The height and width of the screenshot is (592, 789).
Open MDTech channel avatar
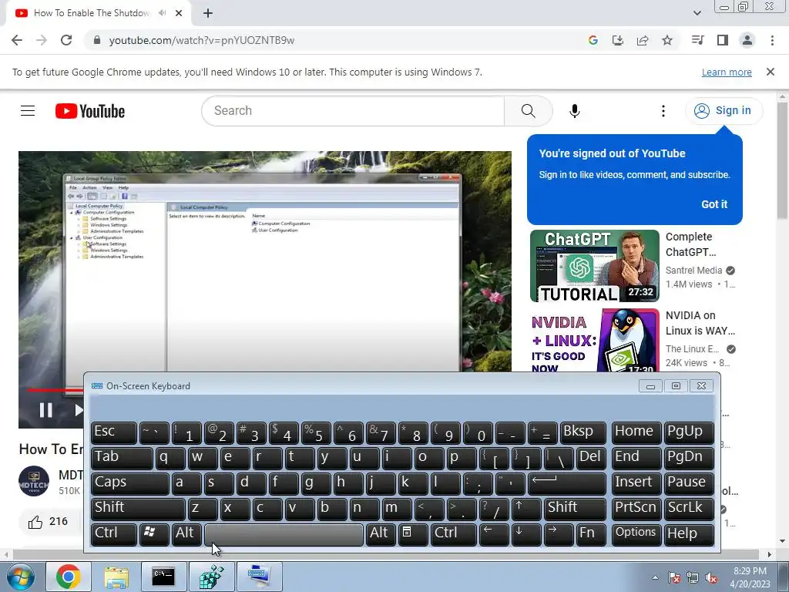(x=34, y=481)
